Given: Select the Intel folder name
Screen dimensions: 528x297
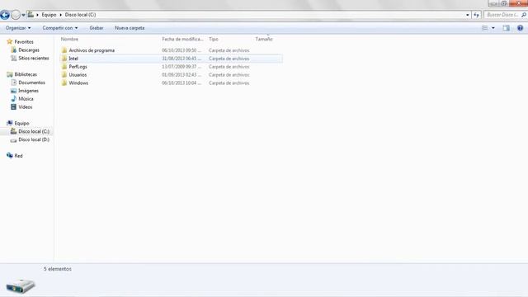Looking at the screenshot, I should [x=73, y=59].
